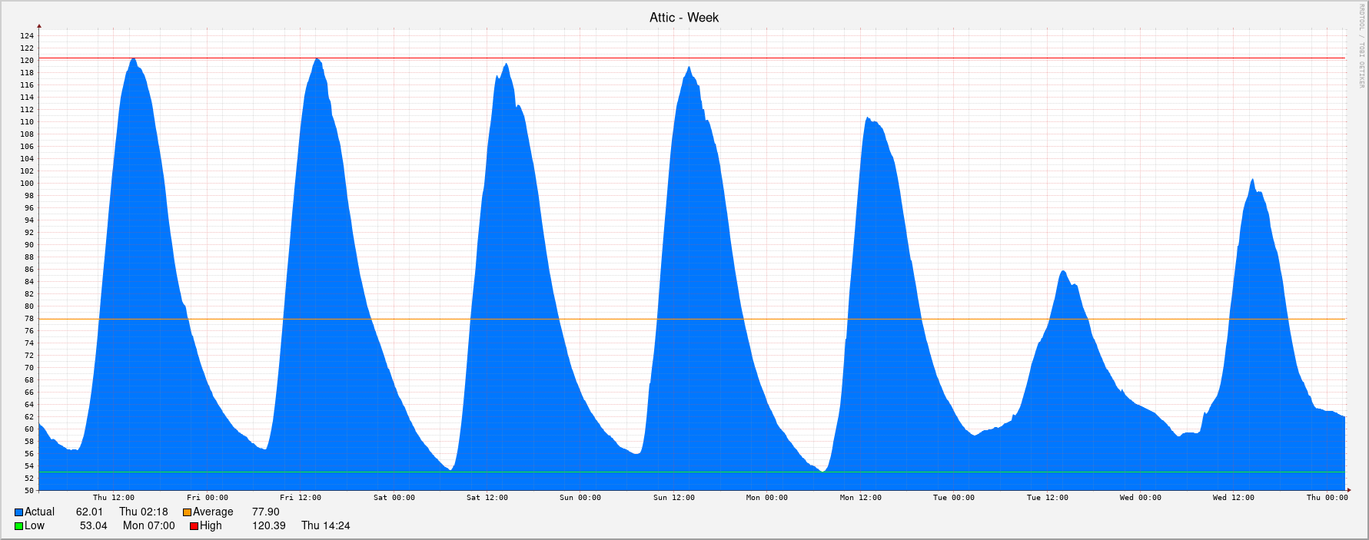Viewport: 1369px width, 540px height.
Task: Select the "Sat 00:00" time axis label
Action: pos(394,498)
